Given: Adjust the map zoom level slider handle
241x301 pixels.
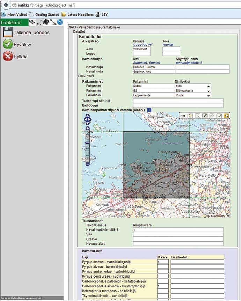Looking at the screenshot, I should 88,143.
